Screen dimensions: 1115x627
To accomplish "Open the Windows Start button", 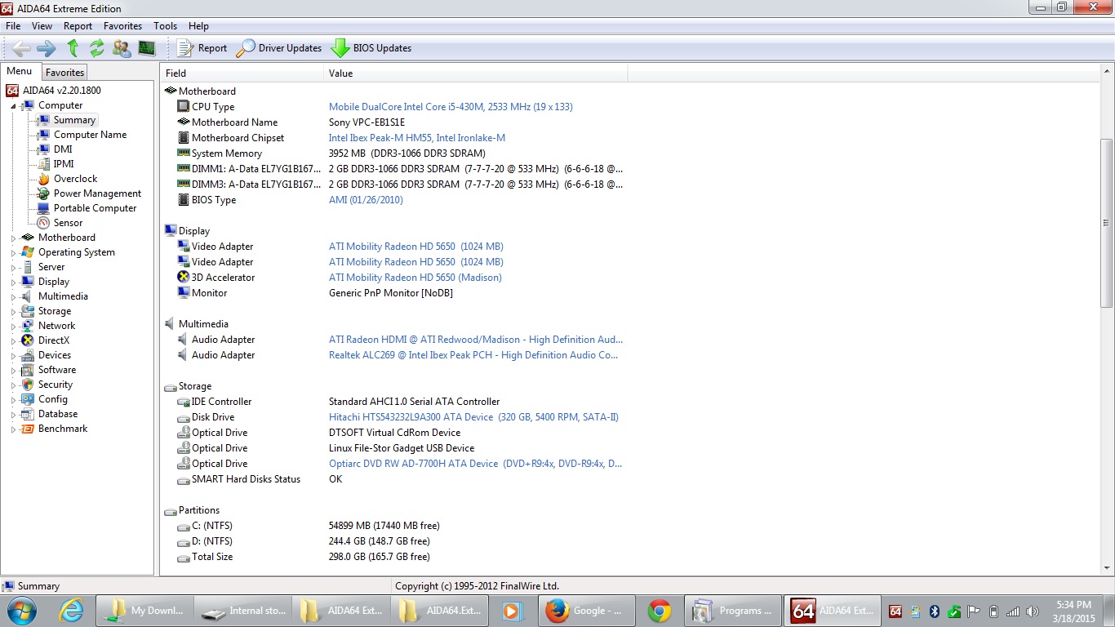I will (x=20, y=611).
